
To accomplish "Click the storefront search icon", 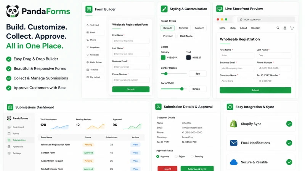I will point(278,28).
